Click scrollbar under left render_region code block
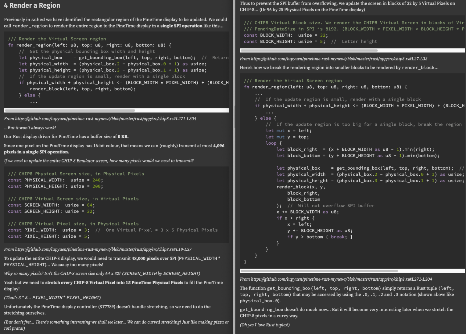Viewport: 466px width, 334px height. pyautogui.click(x=70, y=110)
